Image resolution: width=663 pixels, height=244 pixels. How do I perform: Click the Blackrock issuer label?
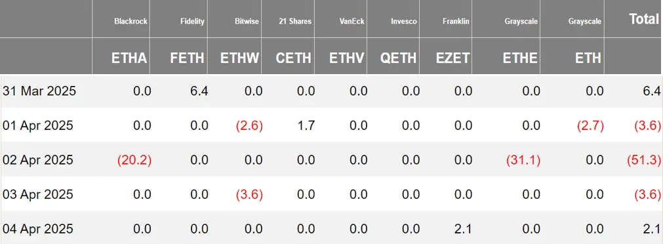tap(131, 21)
